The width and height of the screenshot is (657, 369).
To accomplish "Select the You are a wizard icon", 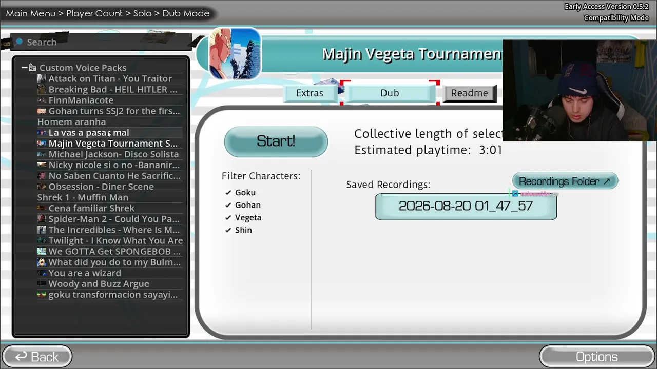I will pos(42,273).
